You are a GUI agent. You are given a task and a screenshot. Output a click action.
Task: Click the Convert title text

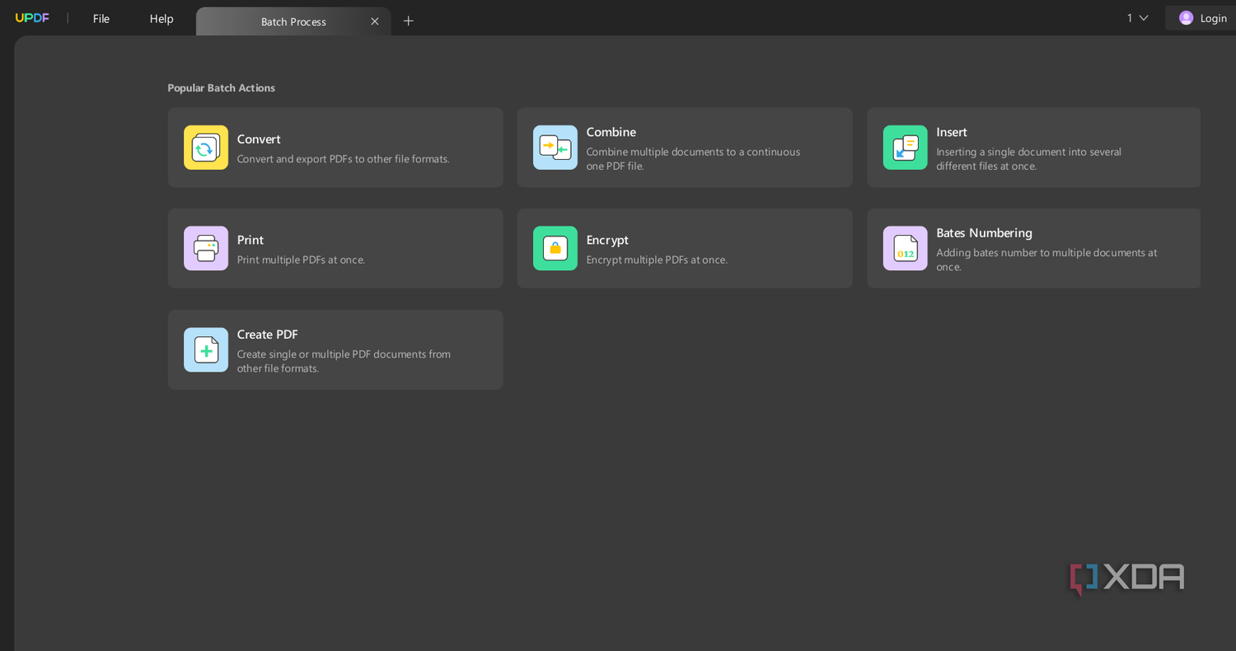tap(259, 138)
